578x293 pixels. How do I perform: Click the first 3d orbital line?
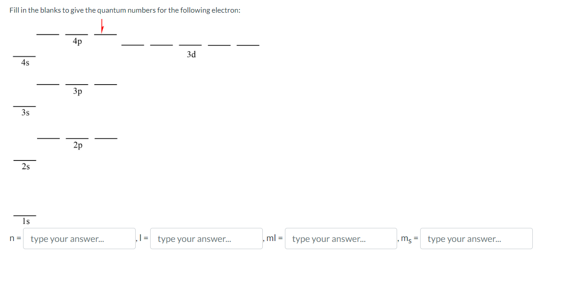tap(133, 45)
